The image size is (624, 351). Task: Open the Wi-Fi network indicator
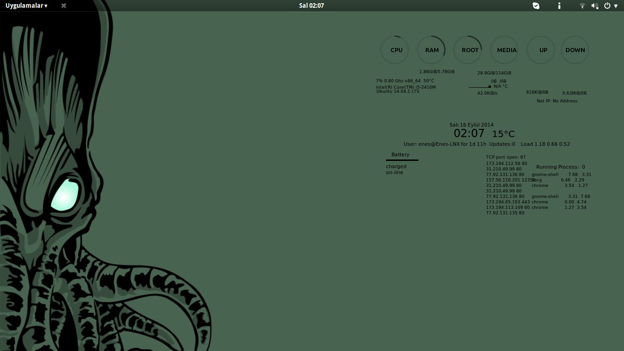point(582,5)
